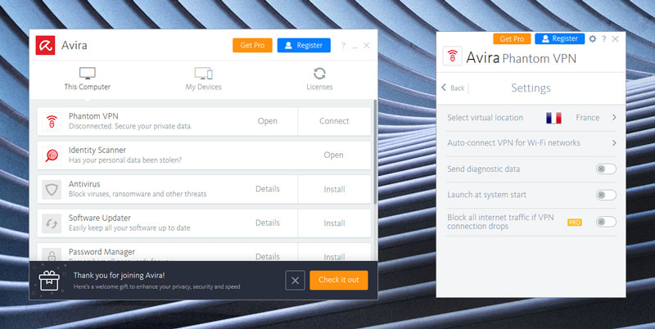Viewport: 655px width, 329px height.
Task: Click the Password Manager lock icon
Action: point(52,255)
